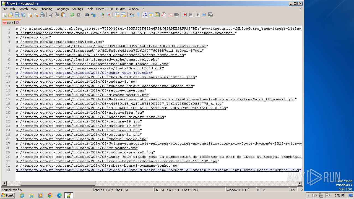This screenshot has height=199, width=354.
Task: Click the aliou-cisse.jpg URL on line 20
Action: tap(79, 112)
